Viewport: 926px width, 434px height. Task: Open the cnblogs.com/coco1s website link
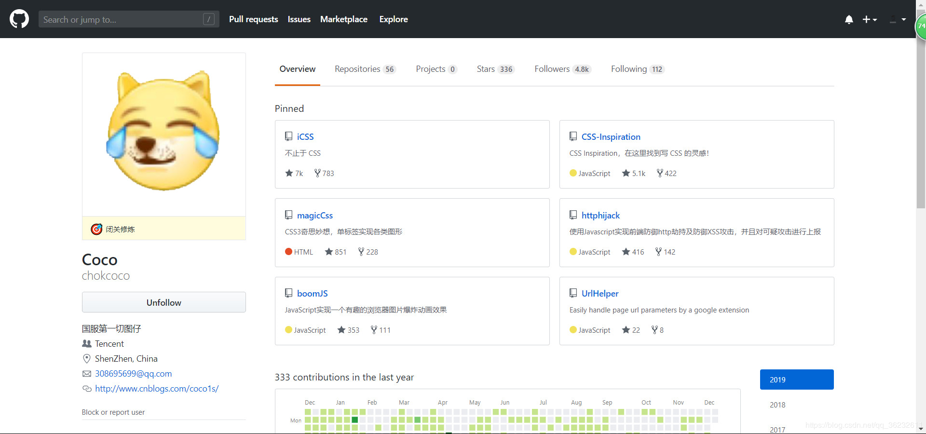tap(157, 389)
